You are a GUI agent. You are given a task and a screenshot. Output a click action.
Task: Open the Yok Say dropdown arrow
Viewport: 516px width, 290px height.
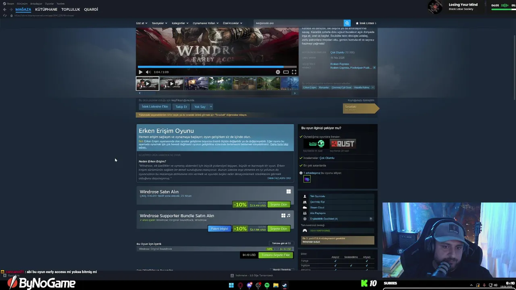click(211, 106)
